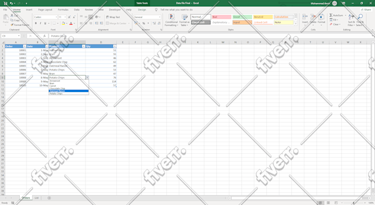The height and width of the screenshot is (205, 375).
Task: Choose Carrot from the validation list
Action: coord(68,86)
